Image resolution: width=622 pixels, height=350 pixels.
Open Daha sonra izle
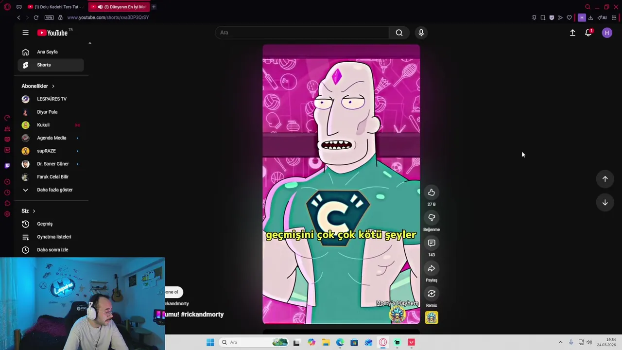51,250
